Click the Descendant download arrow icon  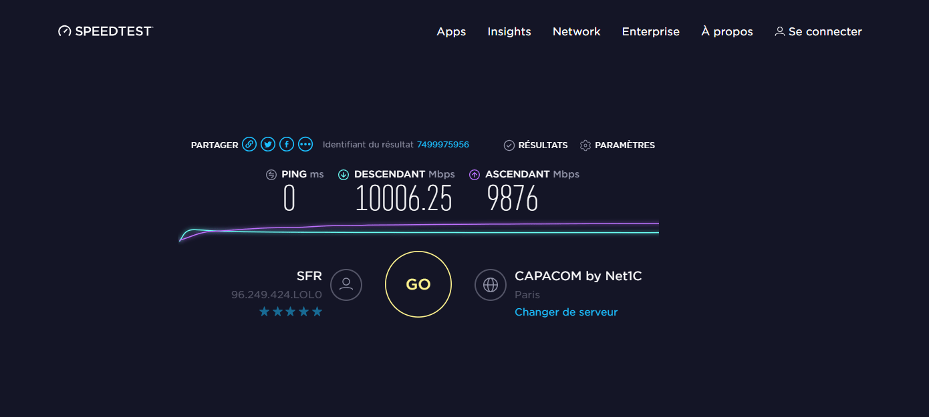click(x=344, y=175)
